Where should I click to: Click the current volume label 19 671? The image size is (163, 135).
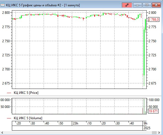(153, 111)
